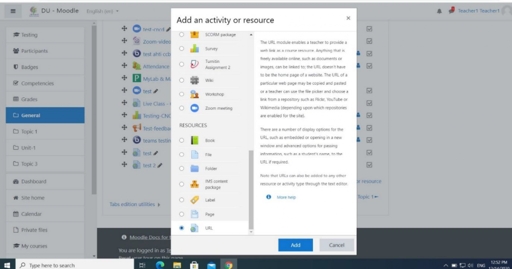Viewport: 512px width, 269px height.
Task: Click the Label resource tag icon
Action: [194, 200]
